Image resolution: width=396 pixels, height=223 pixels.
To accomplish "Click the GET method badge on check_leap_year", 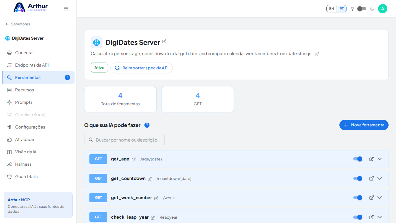I will click(x=98, y=217).
